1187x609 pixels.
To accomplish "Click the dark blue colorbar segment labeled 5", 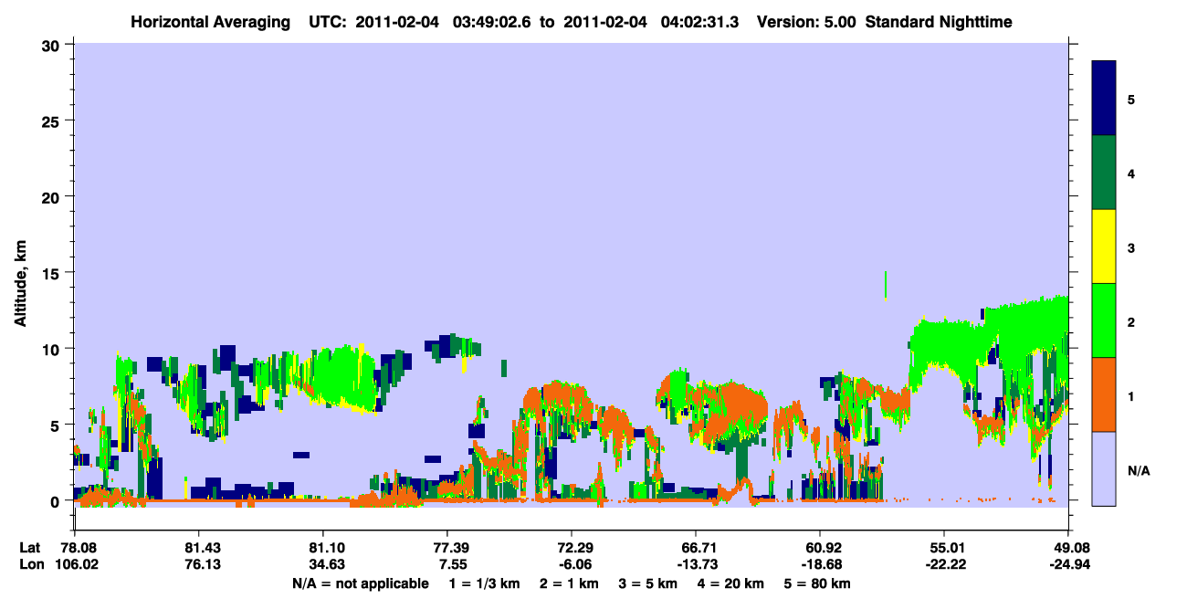I will pos(1105,99).
